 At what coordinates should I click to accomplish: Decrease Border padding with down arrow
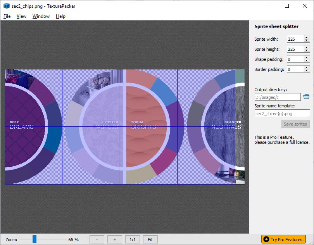pyautogui.click(x=307, y=71)
